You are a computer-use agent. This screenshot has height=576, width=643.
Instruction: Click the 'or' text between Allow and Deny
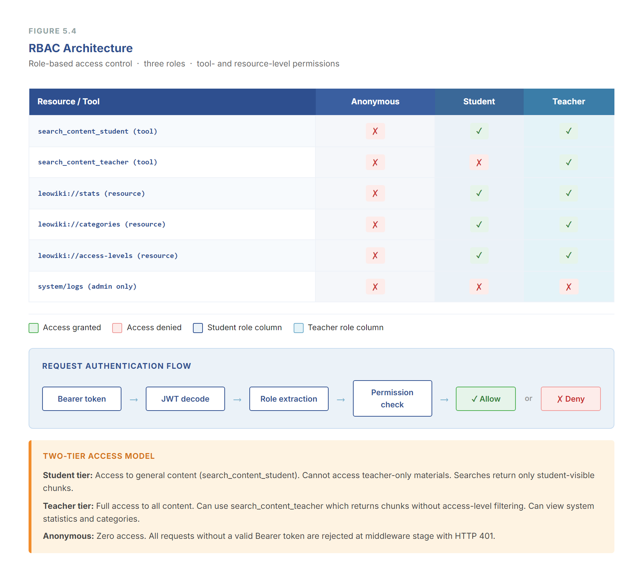pyautogui.click(x=528, y=398)
